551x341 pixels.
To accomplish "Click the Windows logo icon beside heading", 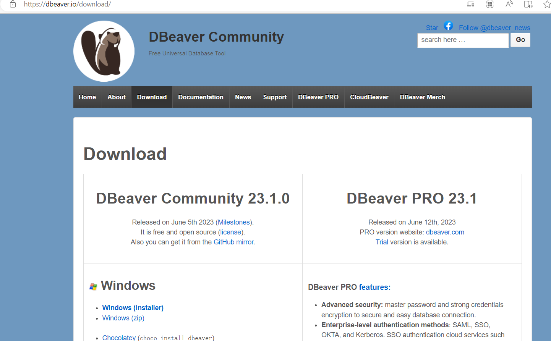I will coord(93,286).
